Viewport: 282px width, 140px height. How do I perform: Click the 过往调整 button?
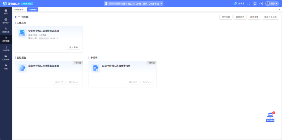tap(254, 17)
